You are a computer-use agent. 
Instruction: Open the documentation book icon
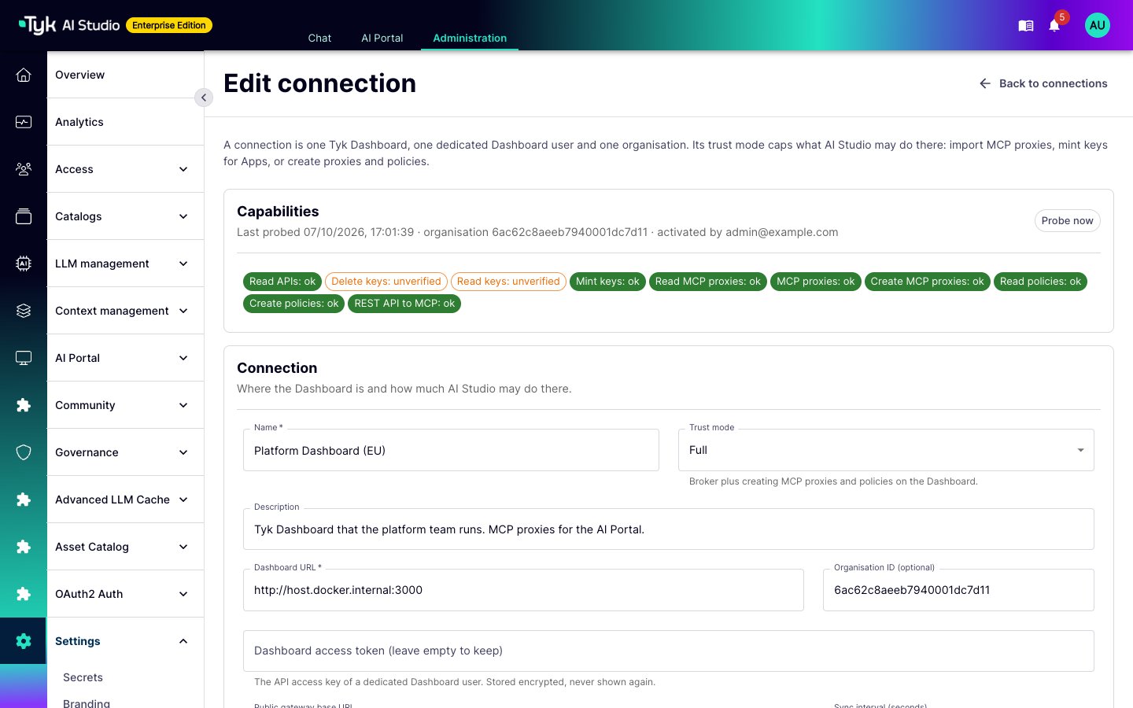pyautogui.click(x=1025, y=26)
